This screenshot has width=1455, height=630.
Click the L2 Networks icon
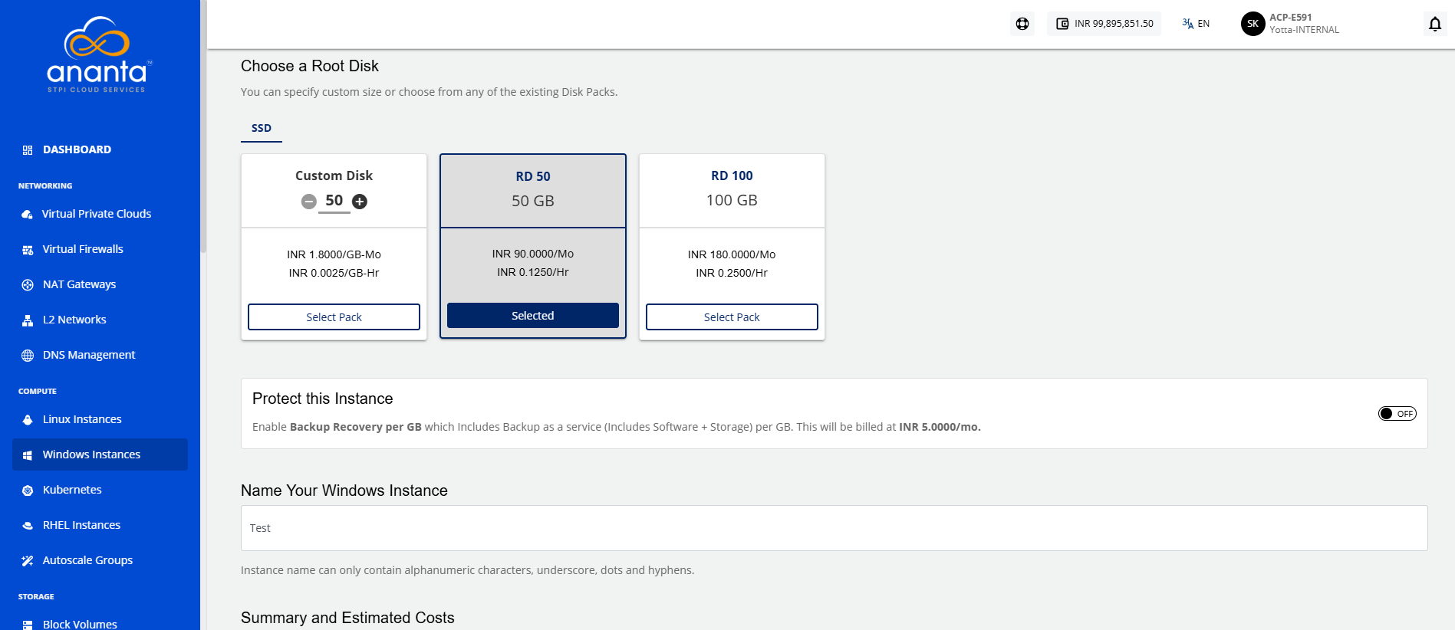[28, 320]
